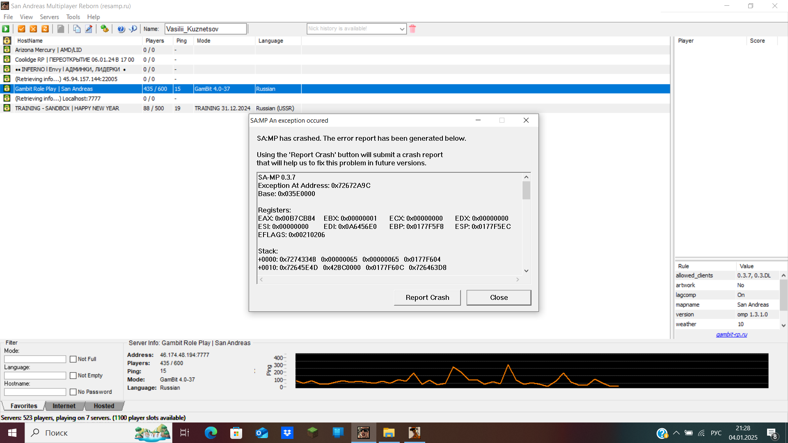788x443 pixels.
Task: Click the copy server info icon
Action: 77,29
